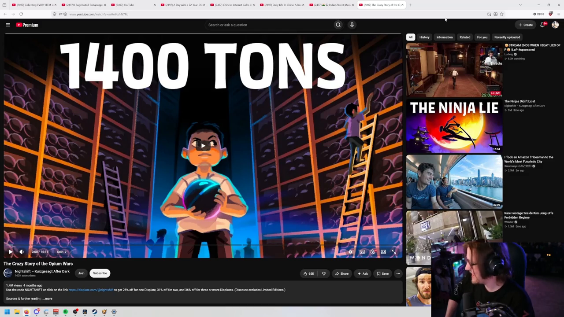The height and width of the screenshot is (317, 564).
Task: Play the video from the player bar
Action: click(11, 252)
